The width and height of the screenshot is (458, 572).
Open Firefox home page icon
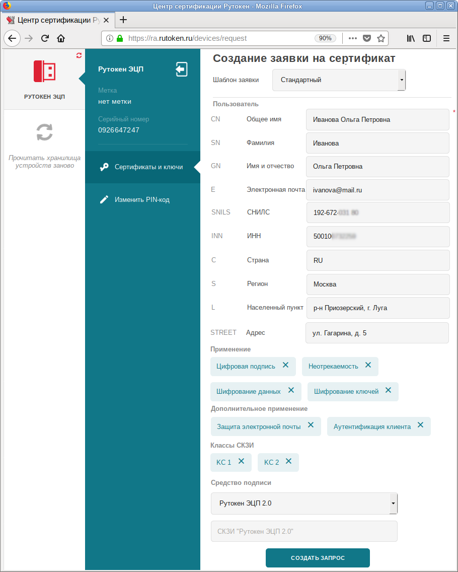pyautogui.click(x=61, y=38)
